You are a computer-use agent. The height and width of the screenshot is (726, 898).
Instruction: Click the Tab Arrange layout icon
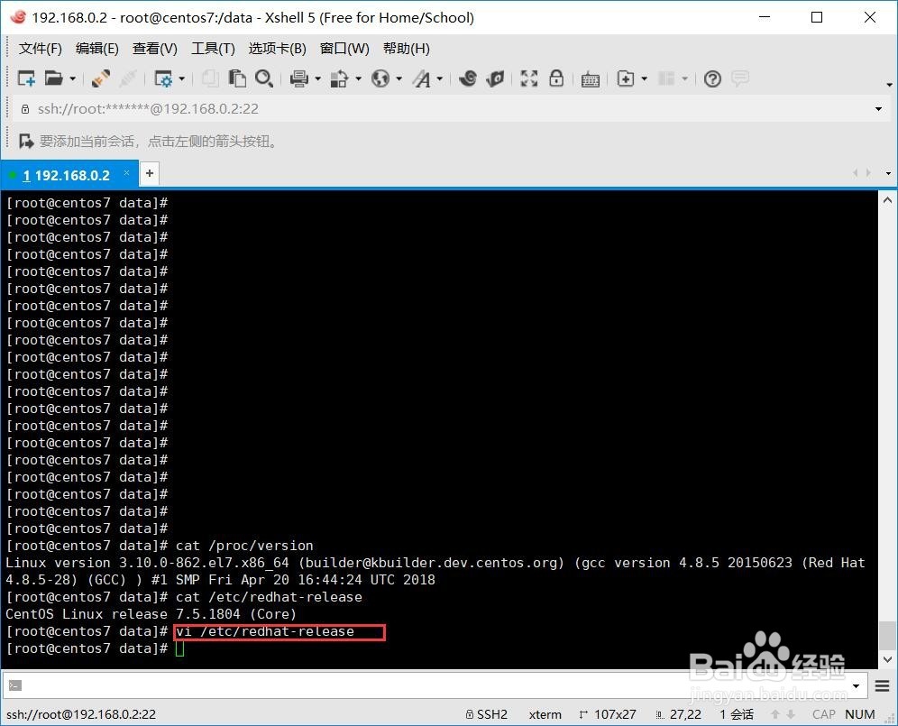coord(666,78)
